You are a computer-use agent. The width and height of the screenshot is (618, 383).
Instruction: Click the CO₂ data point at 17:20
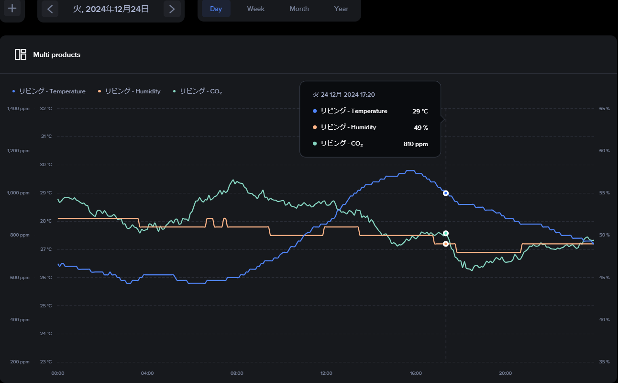(446, 233)
